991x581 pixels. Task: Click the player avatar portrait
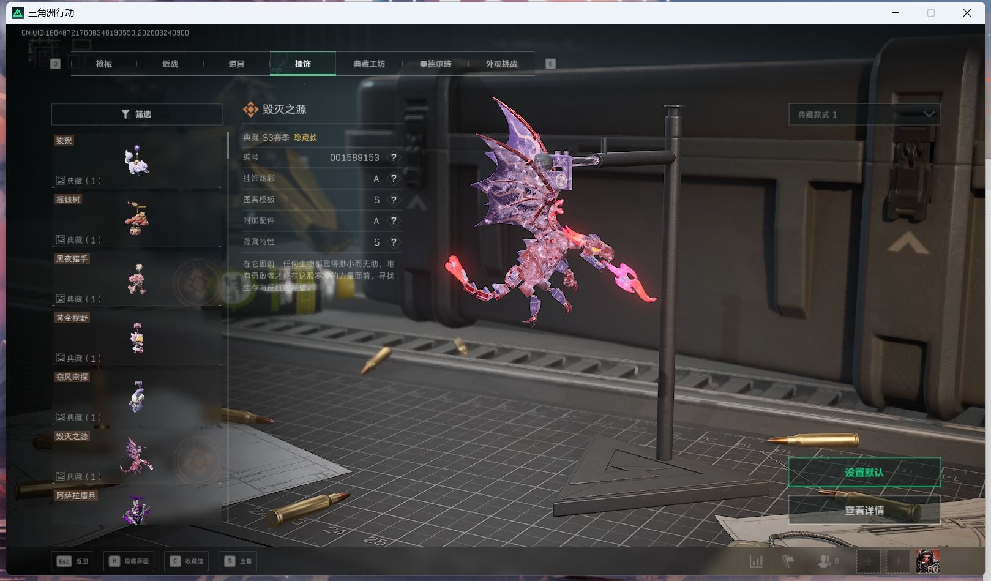(x=927, y=561)
